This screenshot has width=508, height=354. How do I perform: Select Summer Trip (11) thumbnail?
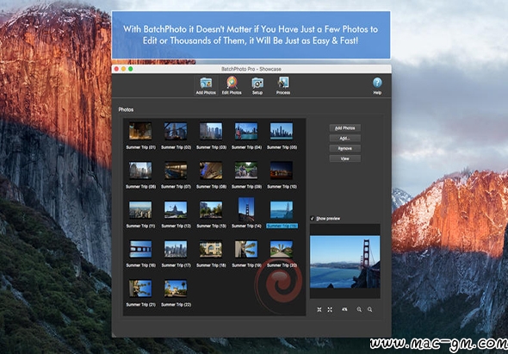tap(140, 210)
